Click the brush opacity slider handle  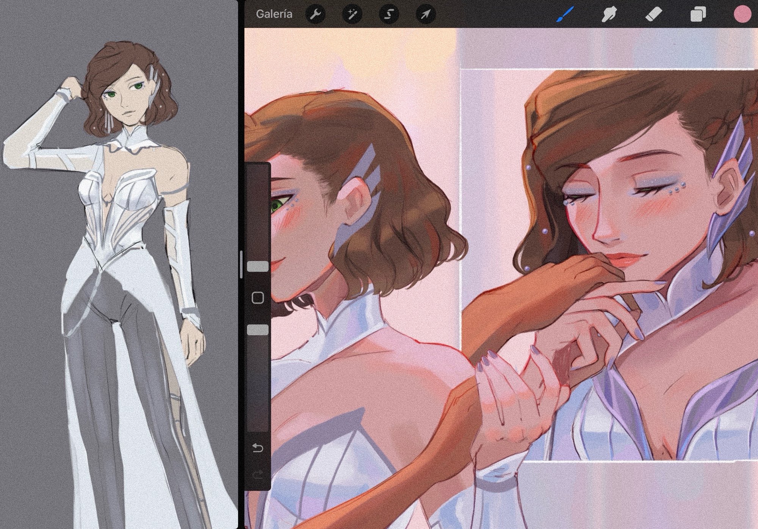coord(258,330)
